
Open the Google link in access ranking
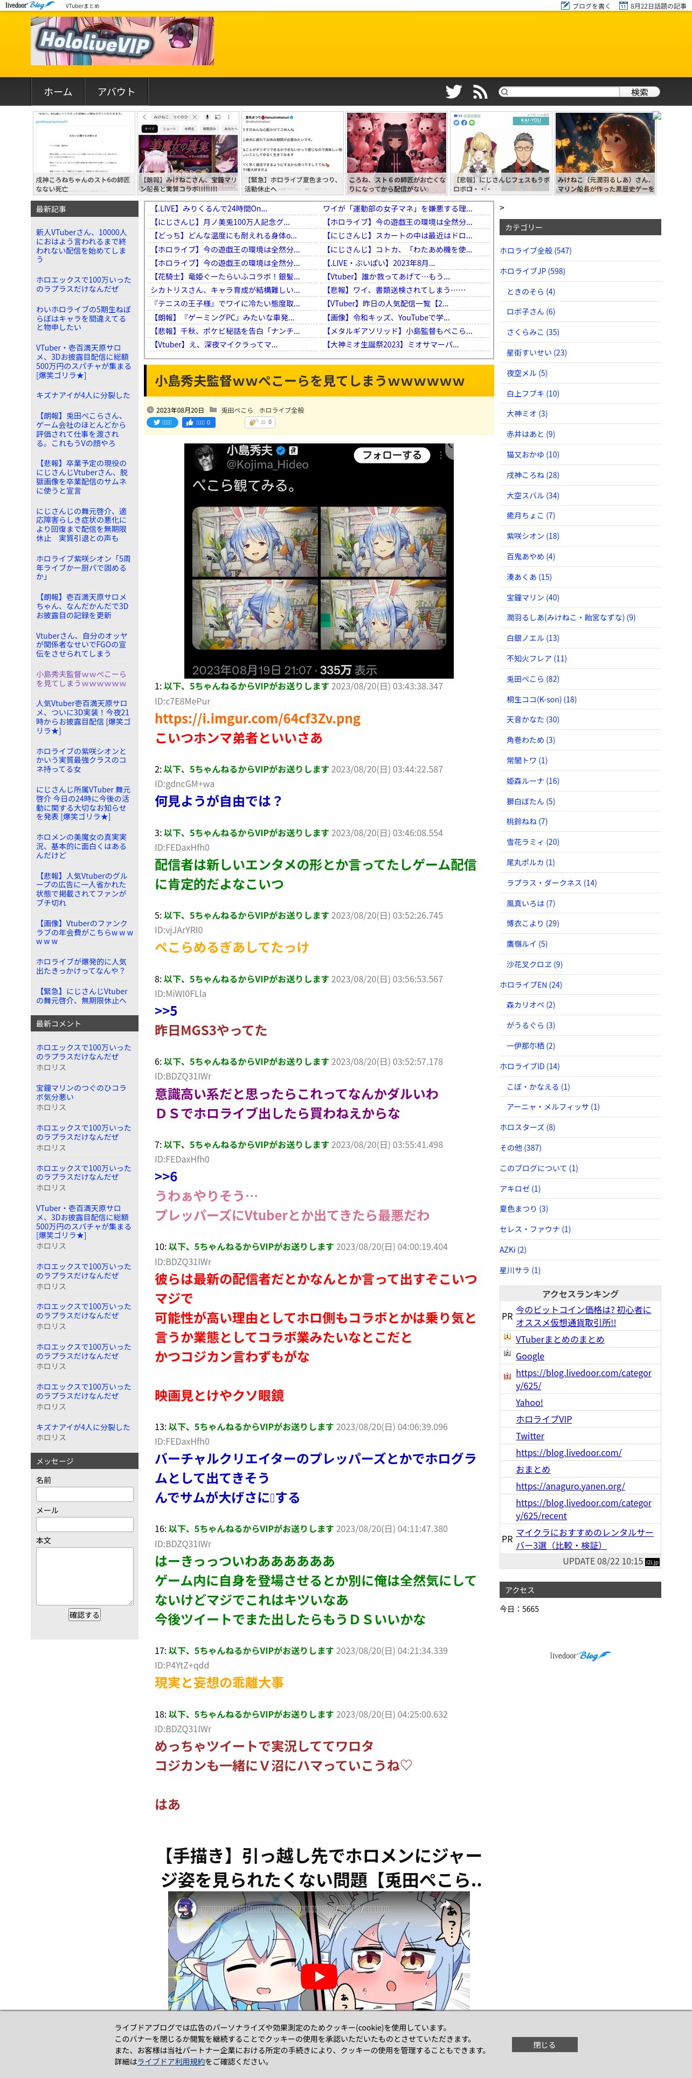(x=530, y=1356)
